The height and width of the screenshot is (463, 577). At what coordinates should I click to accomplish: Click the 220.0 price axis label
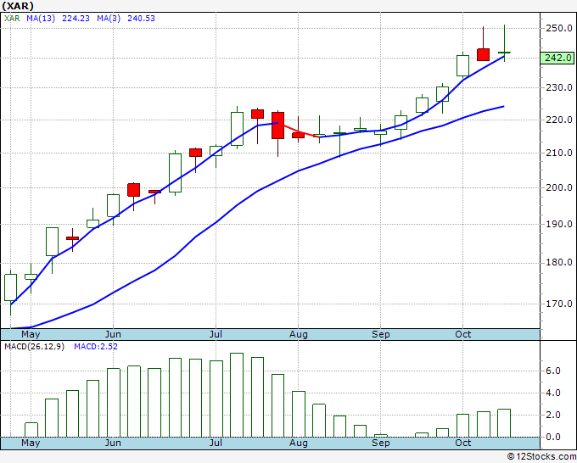558,120
